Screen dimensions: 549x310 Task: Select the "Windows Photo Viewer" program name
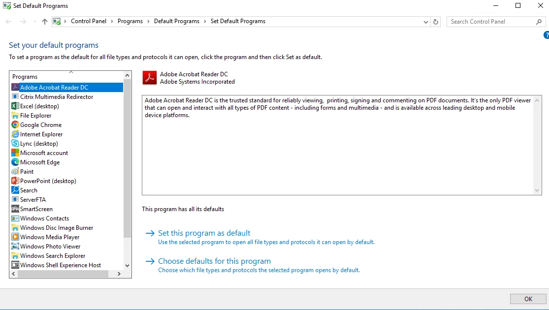[x=50, y=247]
